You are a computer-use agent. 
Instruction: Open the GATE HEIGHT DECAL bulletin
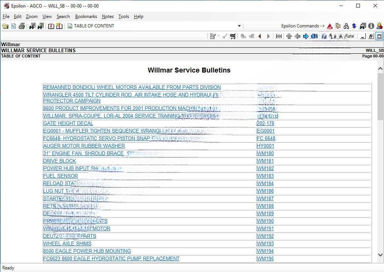click(68, 123)
